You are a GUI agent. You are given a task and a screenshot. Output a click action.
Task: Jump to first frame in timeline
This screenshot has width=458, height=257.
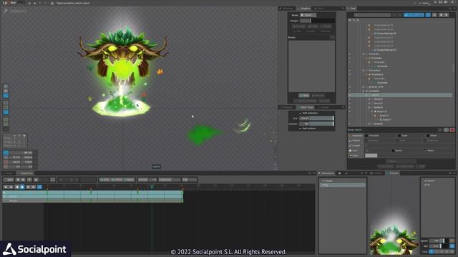tap(6, 187)
